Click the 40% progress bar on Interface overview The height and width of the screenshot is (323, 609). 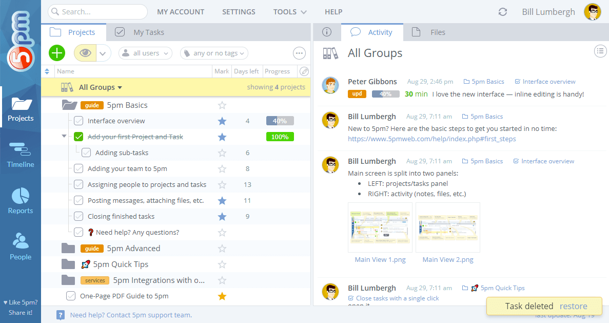click(x=280, y=120)
